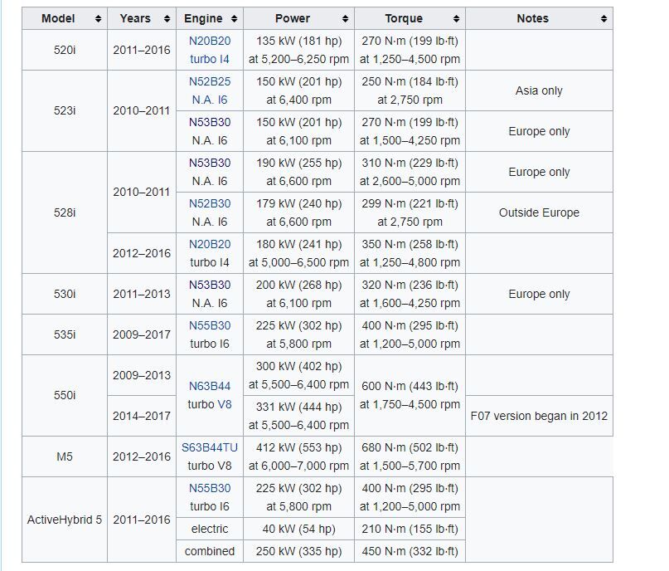The width and height of the screenshot is (669, 571).
Task: Click 190 kW (255 hp) power cell
Action: pyautogui.click(x=298, y=172)
